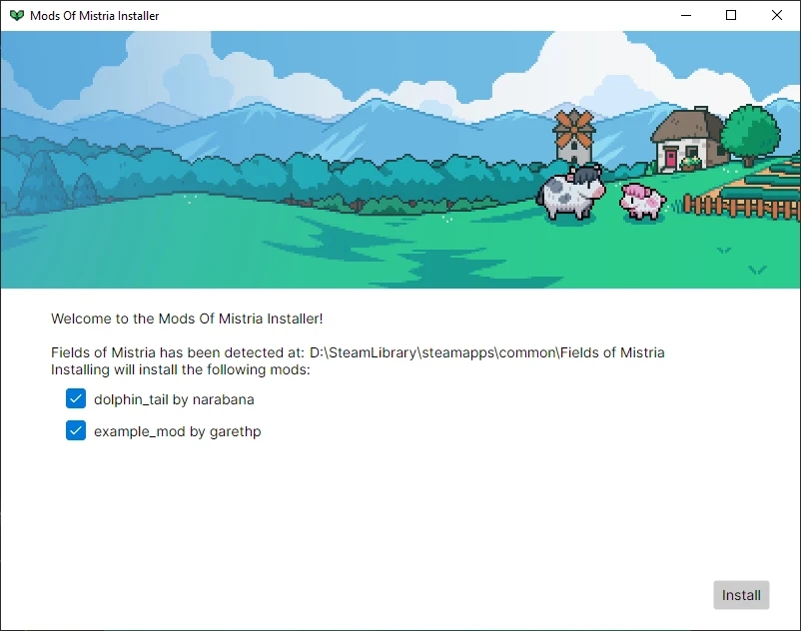The height and width of the screenshot is (631, 801).
Task: Click 'example_mod by garethp' label
Action: (x=177, y=431)
